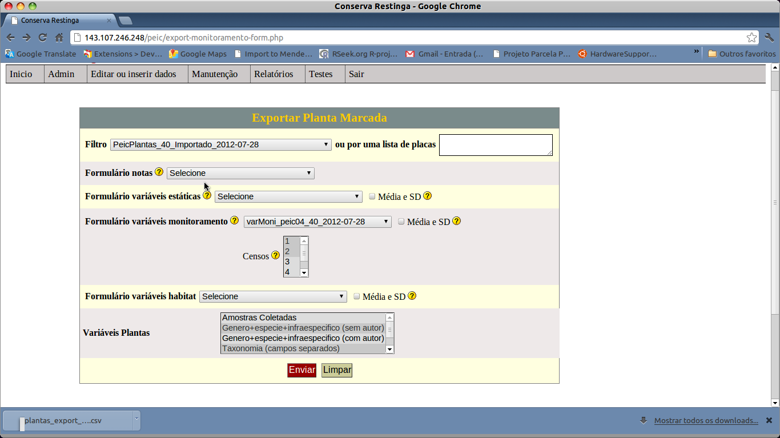
Task: Click the help icon next to Censos
Action: [275, 255]
